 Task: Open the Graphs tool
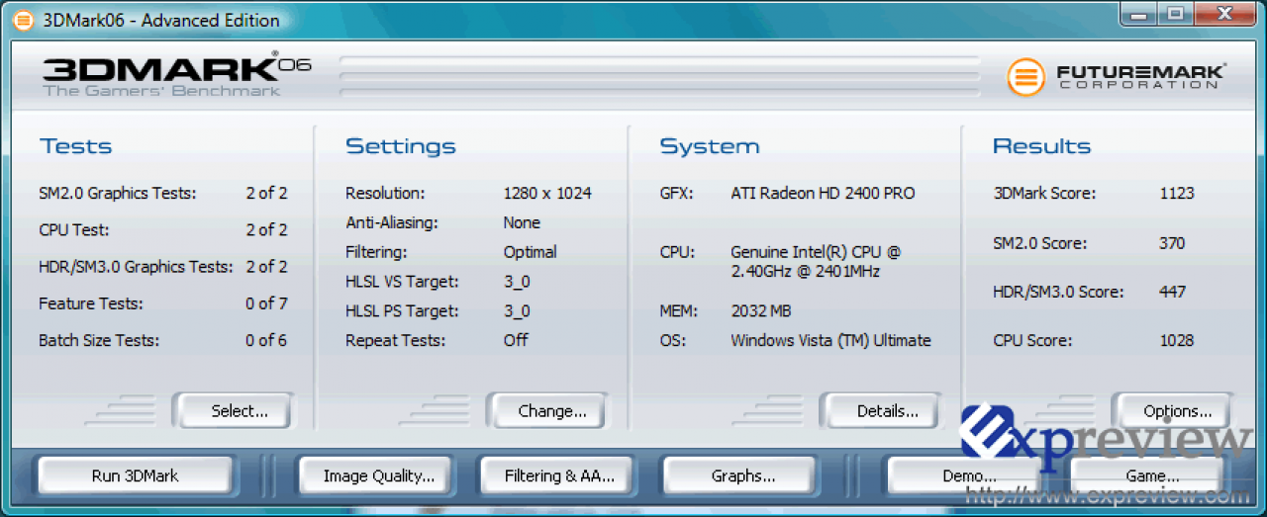pos(738,475)
